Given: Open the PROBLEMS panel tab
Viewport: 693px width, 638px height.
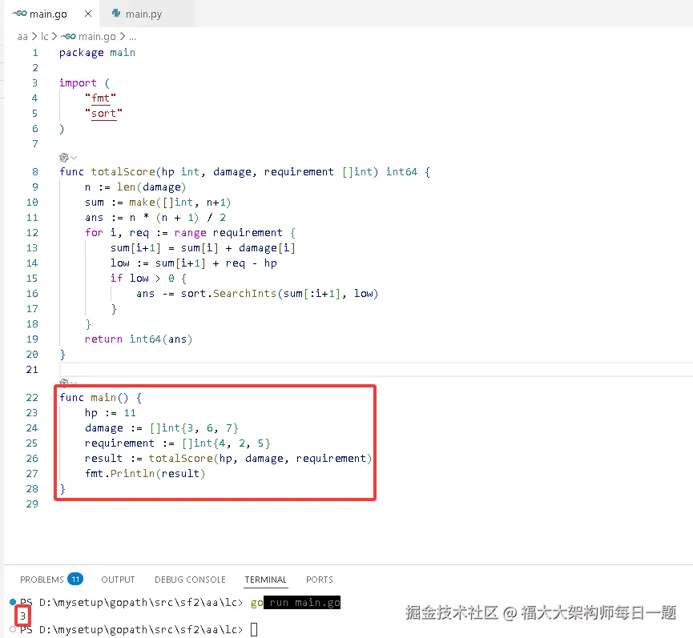Looking at the screenshot, I should pos(42,580).
